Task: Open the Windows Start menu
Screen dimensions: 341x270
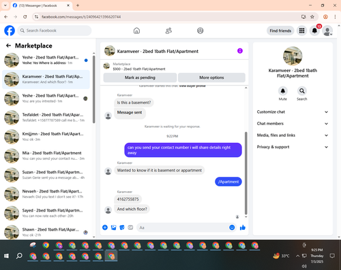Action: (6, 256)
